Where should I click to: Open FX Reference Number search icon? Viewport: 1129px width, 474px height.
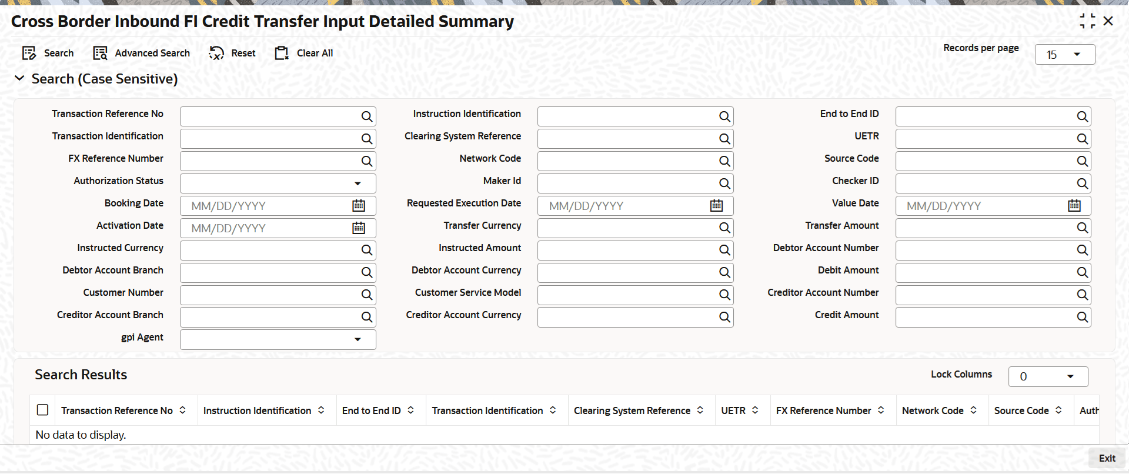coord(367,161)
